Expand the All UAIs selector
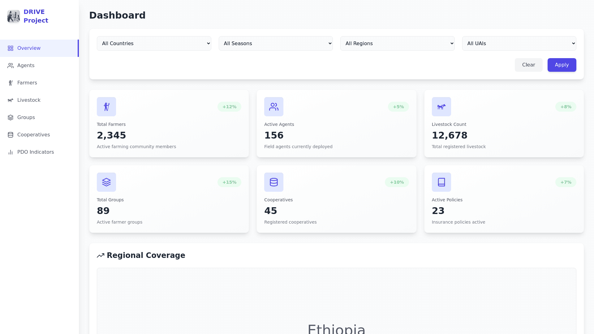This screenshot has height=334, width=594. (x=519, y=43)
